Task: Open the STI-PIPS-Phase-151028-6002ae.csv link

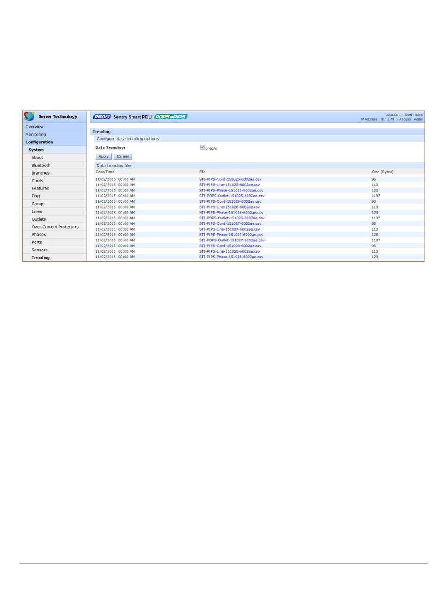Action: pos(231,257)
